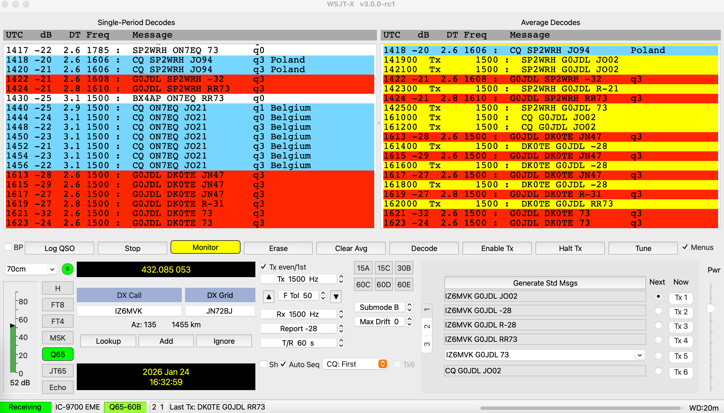Switch to the FT8 mode button
The width and height of the screenshot is (724, 413).
58,305
